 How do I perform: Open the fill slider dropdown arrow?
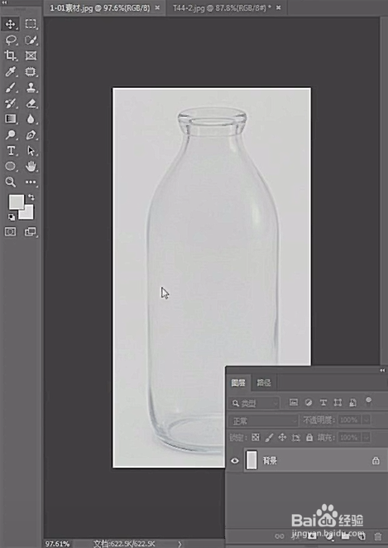point(366,438)
